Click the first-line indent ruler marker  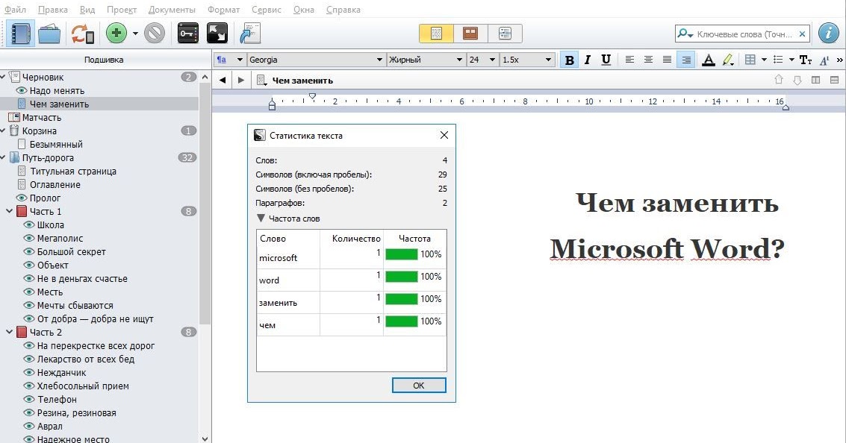pos(312,96)
